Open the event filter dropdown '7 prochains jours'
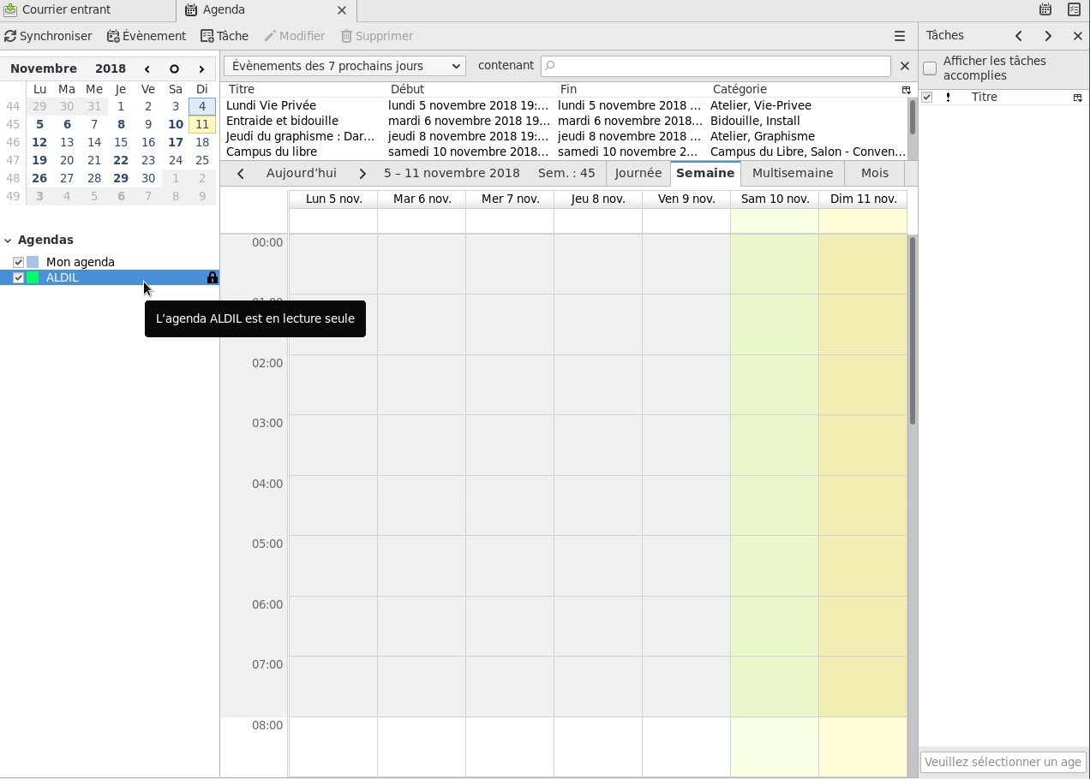The height and width of the screenshot is (779, 1090). tap(344, 66)
